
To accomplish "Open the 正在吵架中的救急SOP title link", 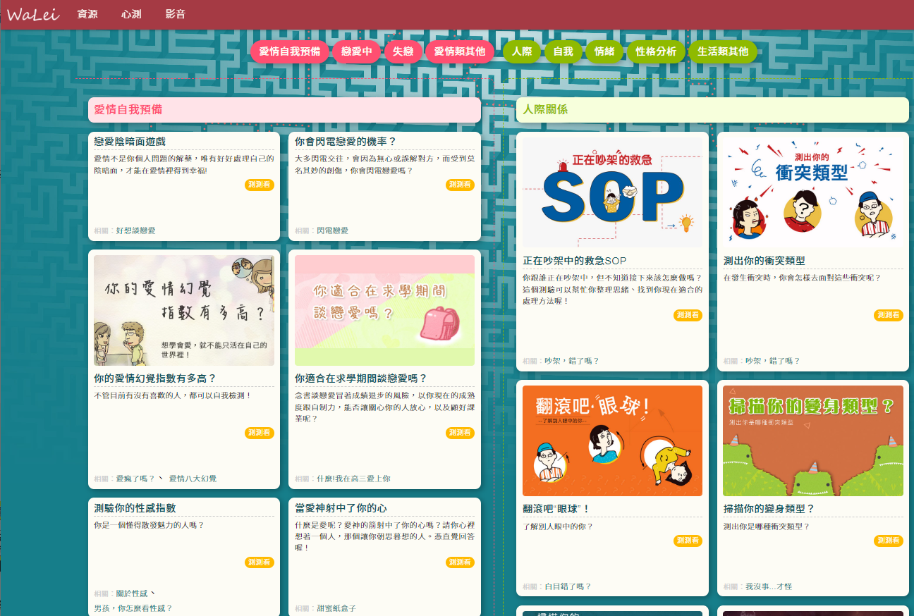I will [x=575, y=261].
